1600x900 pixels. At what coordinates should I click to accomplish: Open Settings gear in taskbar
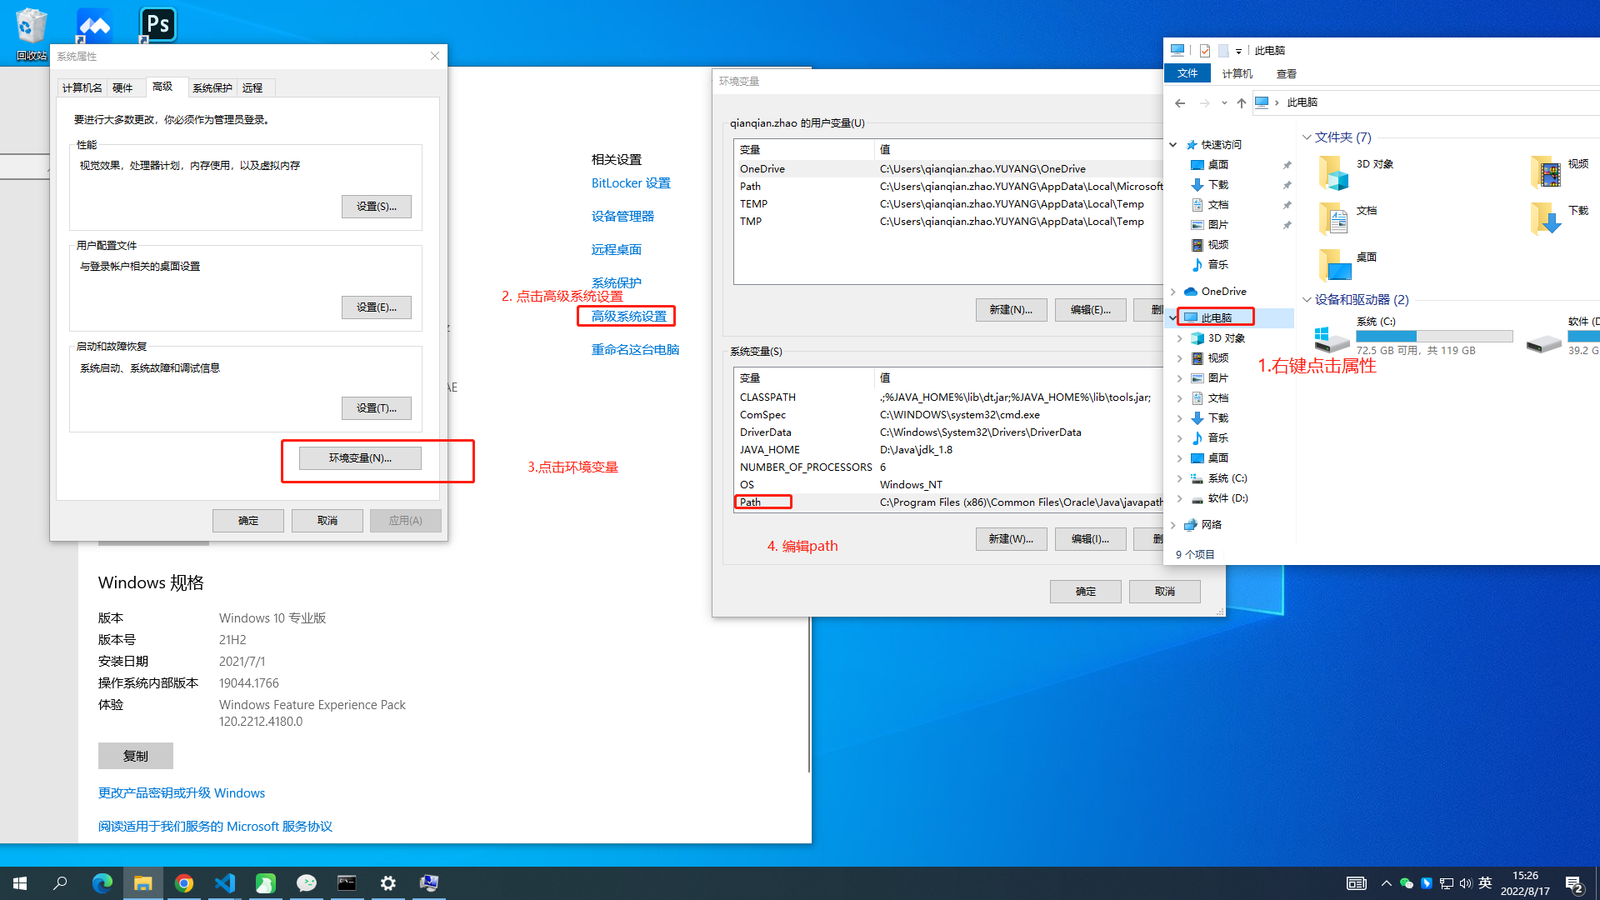tap(388, 883)
